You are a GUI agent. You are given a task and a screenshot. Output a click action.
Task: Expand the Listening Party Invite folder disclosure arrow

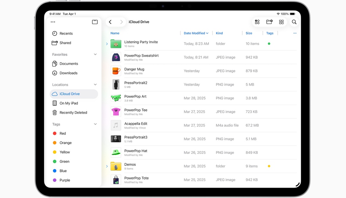pyautogui.click(x=107, y=44)
